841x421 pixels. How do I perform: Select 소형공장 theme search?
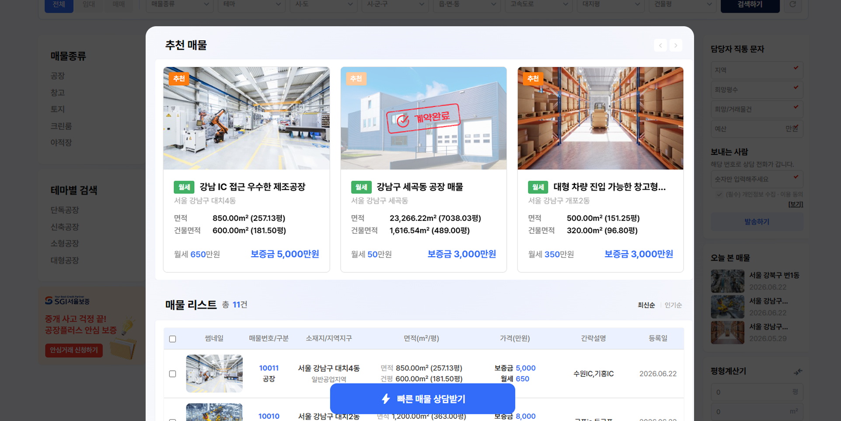click(65, 244)
